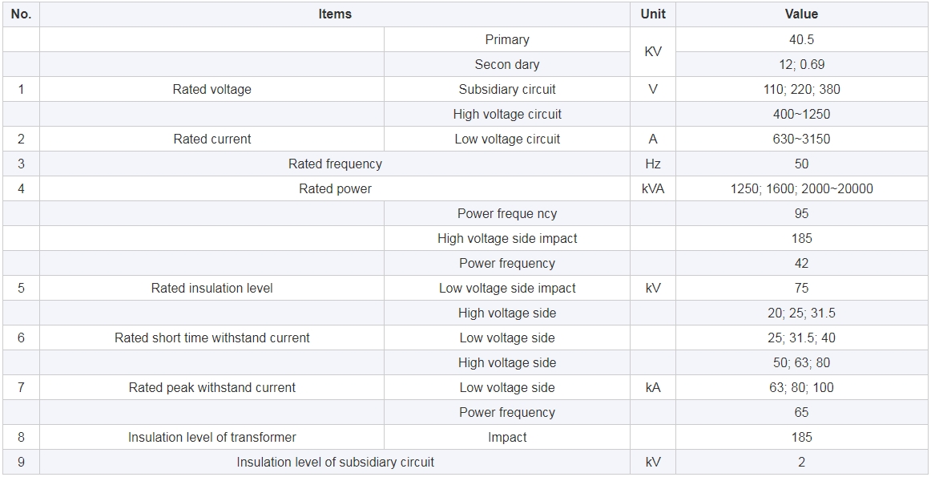Click the value '110; 220; 380'
Image resolution: width=931 pixels, height=477 pixels.
pos(801,89)
